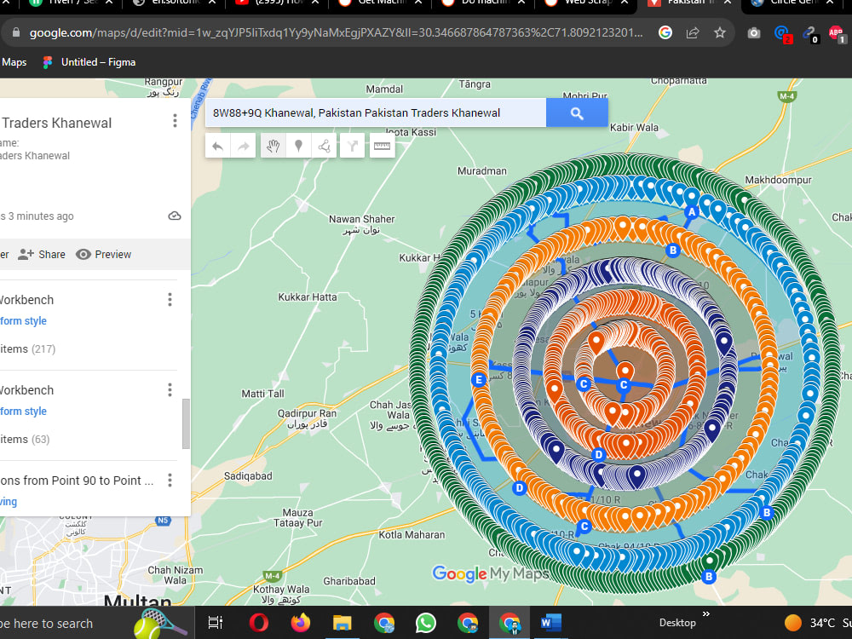Click the map search input field
The height and width of the screenshot is (639, 852).
pos(376,113)
